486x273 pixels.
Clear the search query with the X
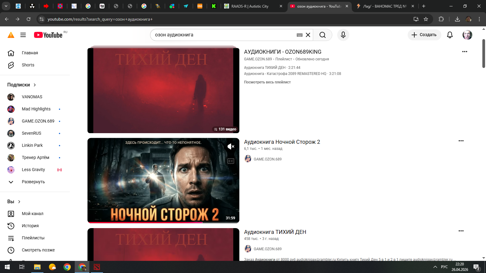(308, 35)
